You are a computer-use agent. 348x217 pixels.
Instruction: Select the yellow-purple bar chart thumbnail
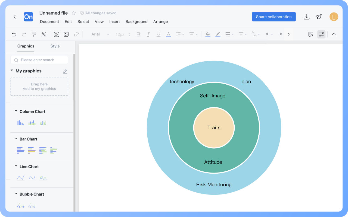[x=32, y=150]
